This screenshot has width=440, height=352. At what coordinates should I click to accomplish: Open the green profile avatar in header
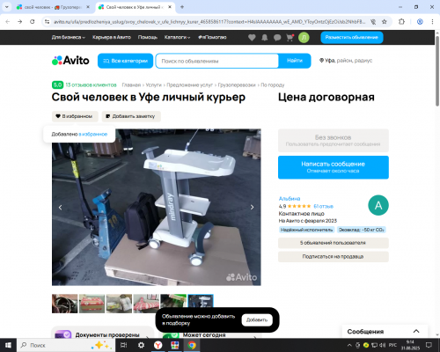[x=304, y=37]
